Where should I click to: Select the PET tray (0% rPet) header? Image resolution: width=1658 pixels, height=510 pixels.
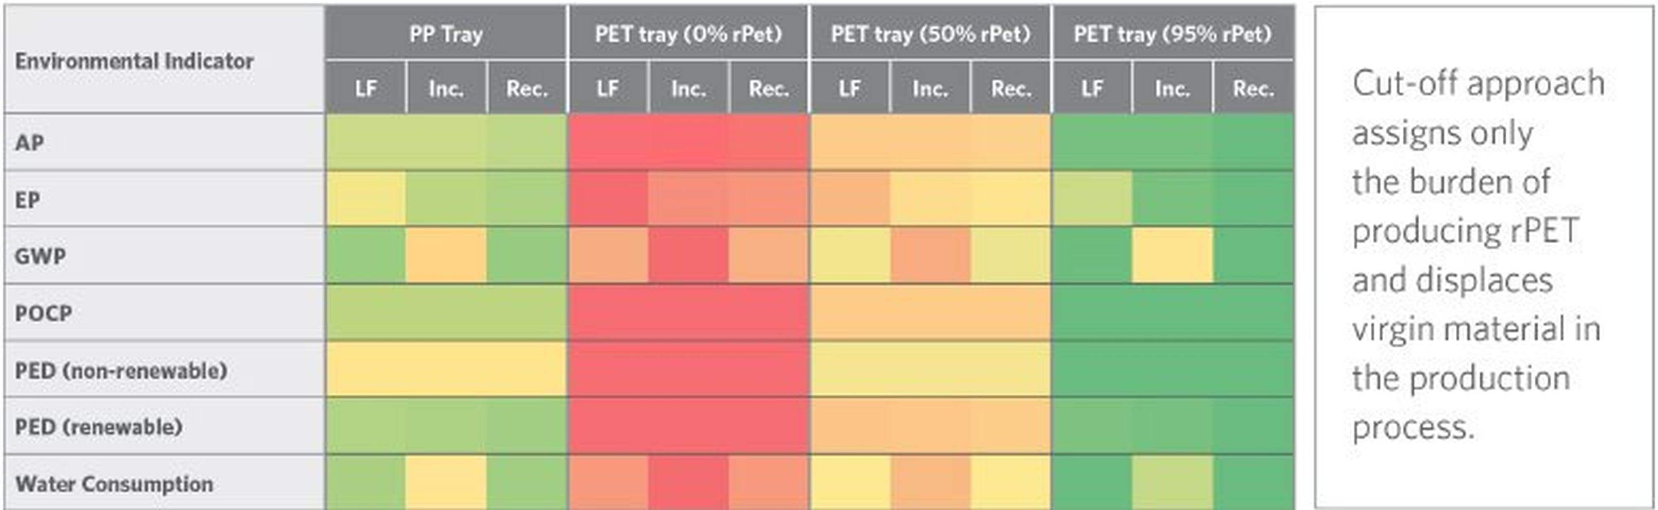point(687,34)
